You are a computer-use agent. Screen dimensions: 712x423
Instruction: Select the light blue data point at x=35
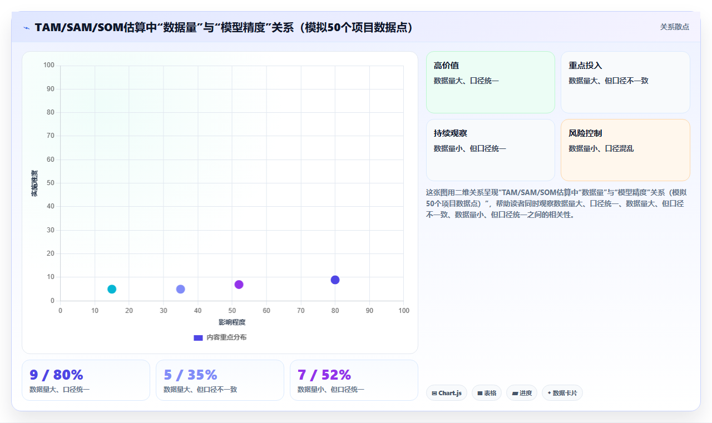coord(180,289)
